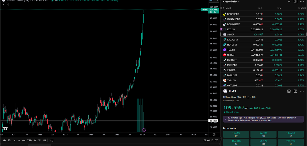Set chart range to 5D
The image size is (307, 146).
point(9,140)
